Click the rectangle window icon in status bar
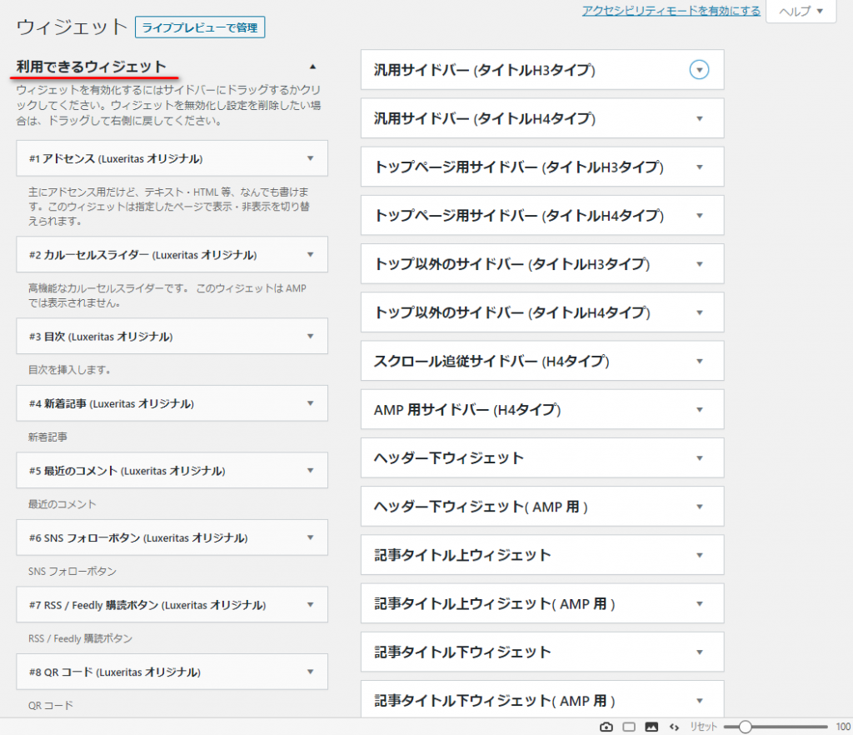Viewport: 853px width, 735px height. click(x=629, y=727)
